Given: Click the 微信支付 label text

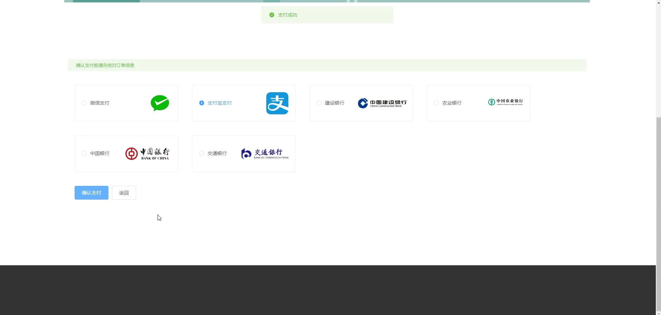Looking at the screenshot, I should [x=100, y=103].
